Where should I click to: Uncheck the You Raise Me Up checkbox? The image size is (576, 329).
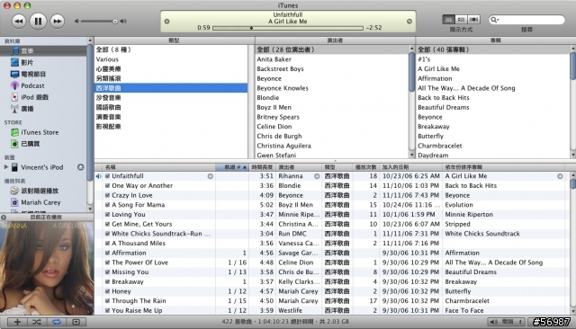tap(108, 310)
